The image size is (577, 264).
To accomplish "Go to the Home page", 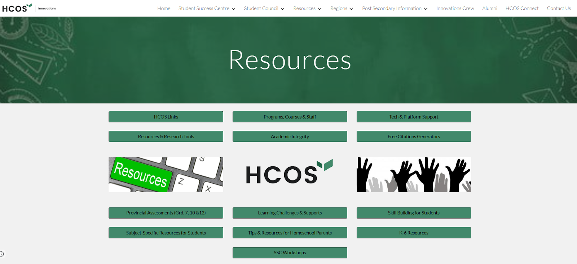I will point(164,8).
